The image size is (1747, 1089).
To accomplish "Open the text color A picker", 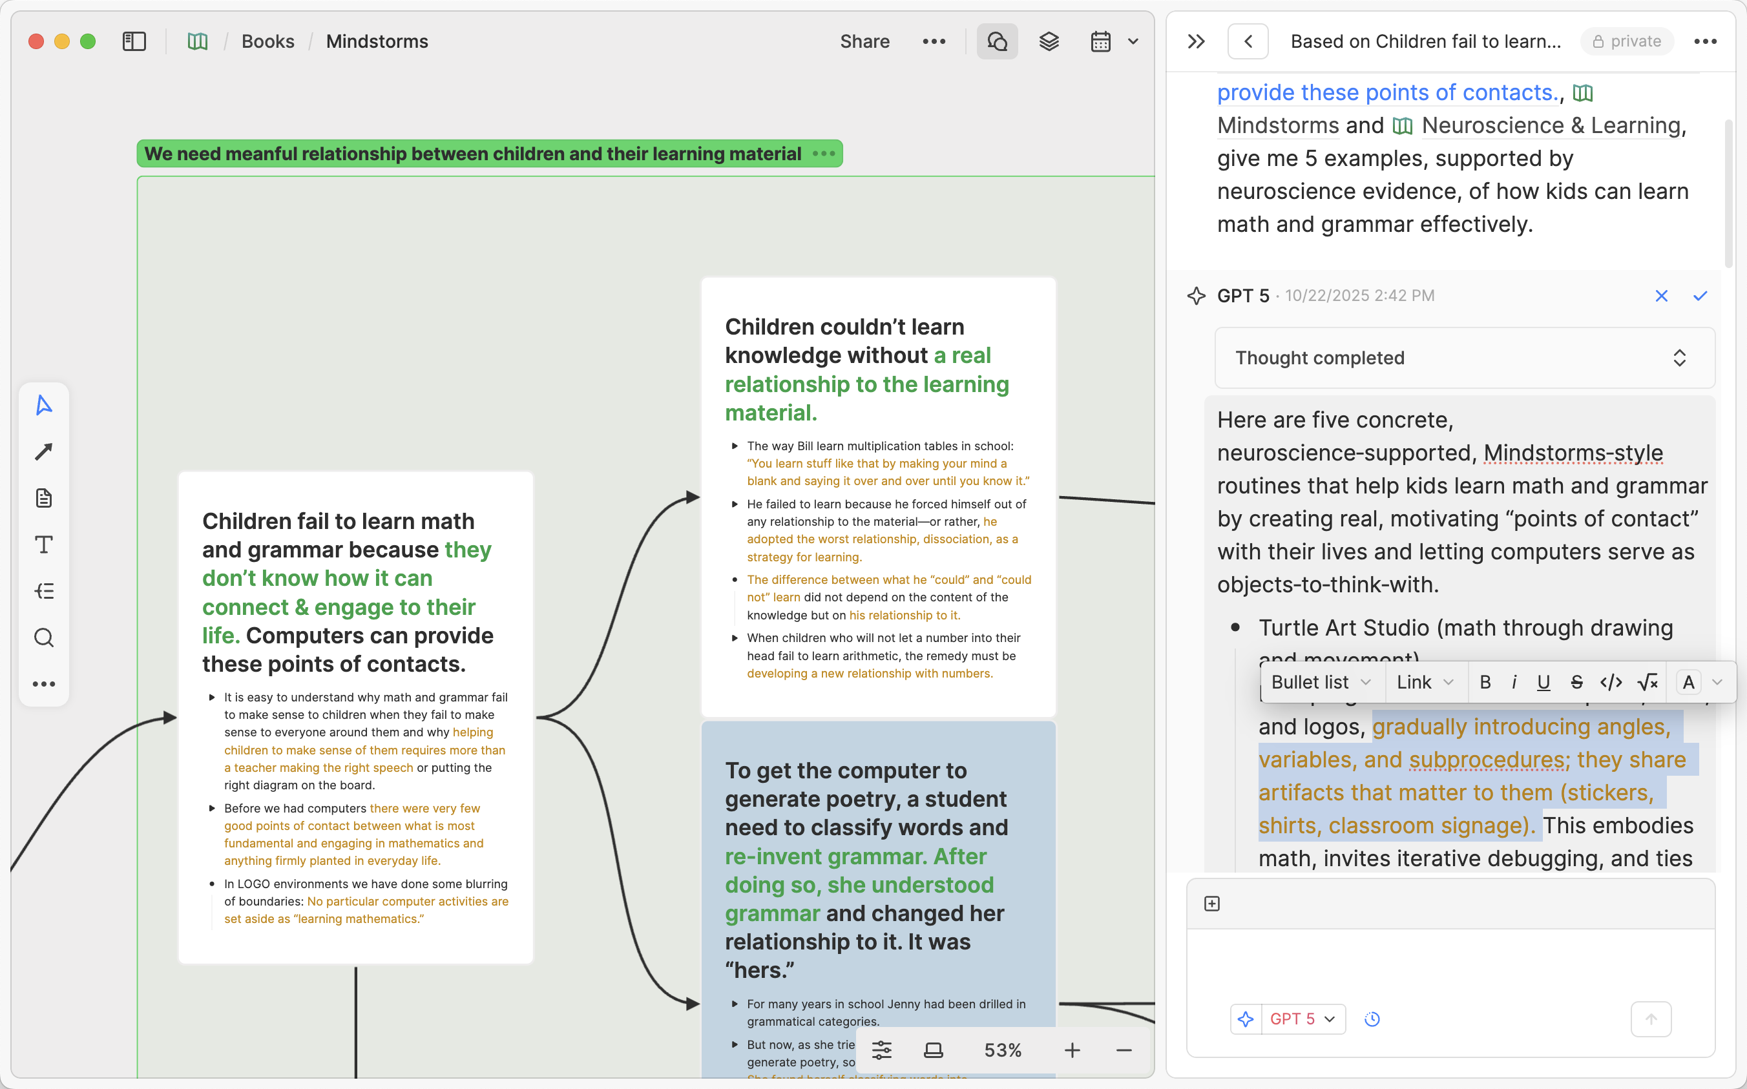I will (1689, 682).
